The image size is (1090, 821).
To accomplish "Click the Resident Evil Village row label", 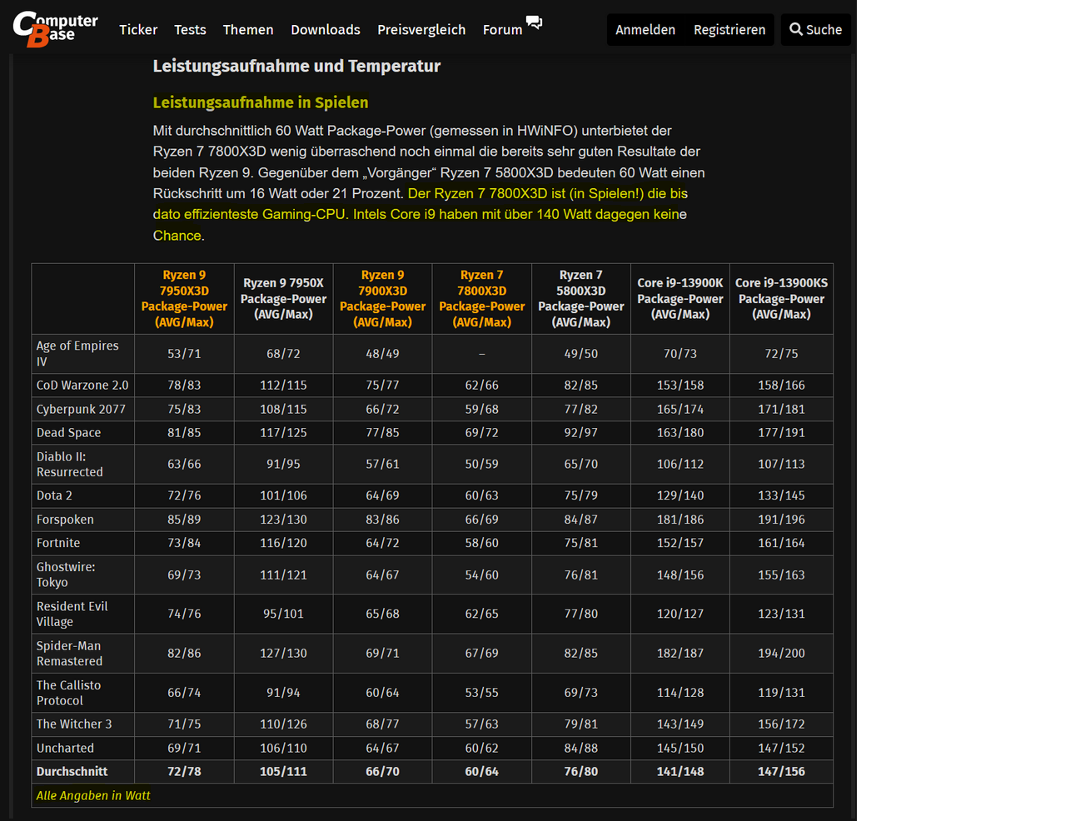I will [x=72, y=614].
